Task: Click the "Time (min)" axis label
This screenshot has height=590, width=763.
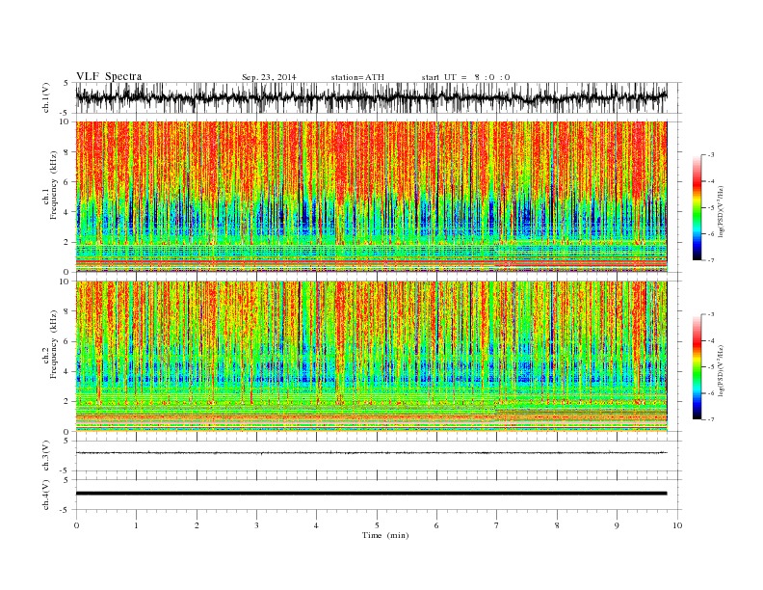Action: coord(385,535)
